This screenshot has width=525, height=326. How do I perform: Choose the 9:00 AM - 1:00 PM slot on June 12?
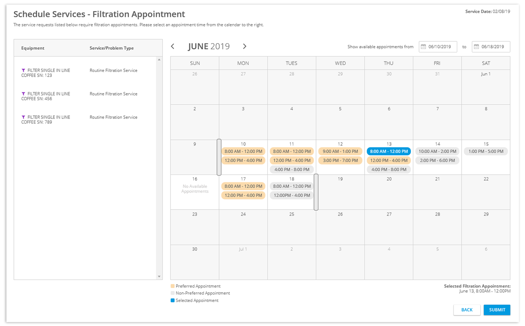point(340,151)
